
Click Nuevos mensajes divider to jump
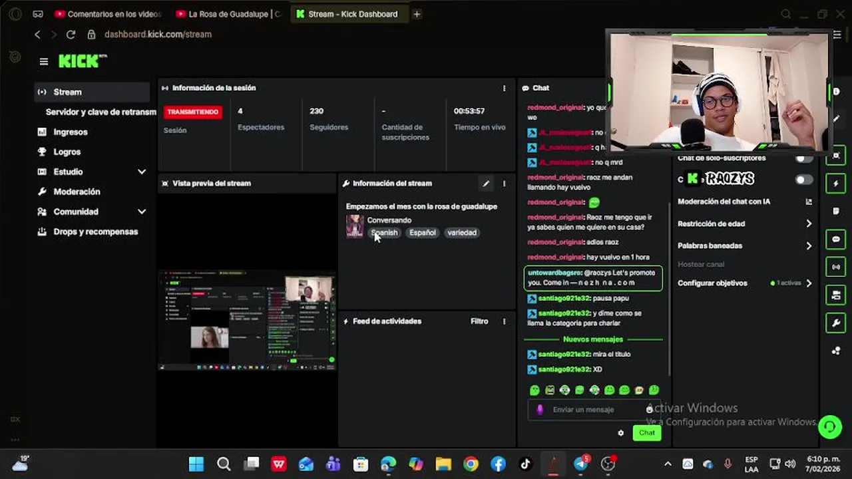(x=593, y=339)
